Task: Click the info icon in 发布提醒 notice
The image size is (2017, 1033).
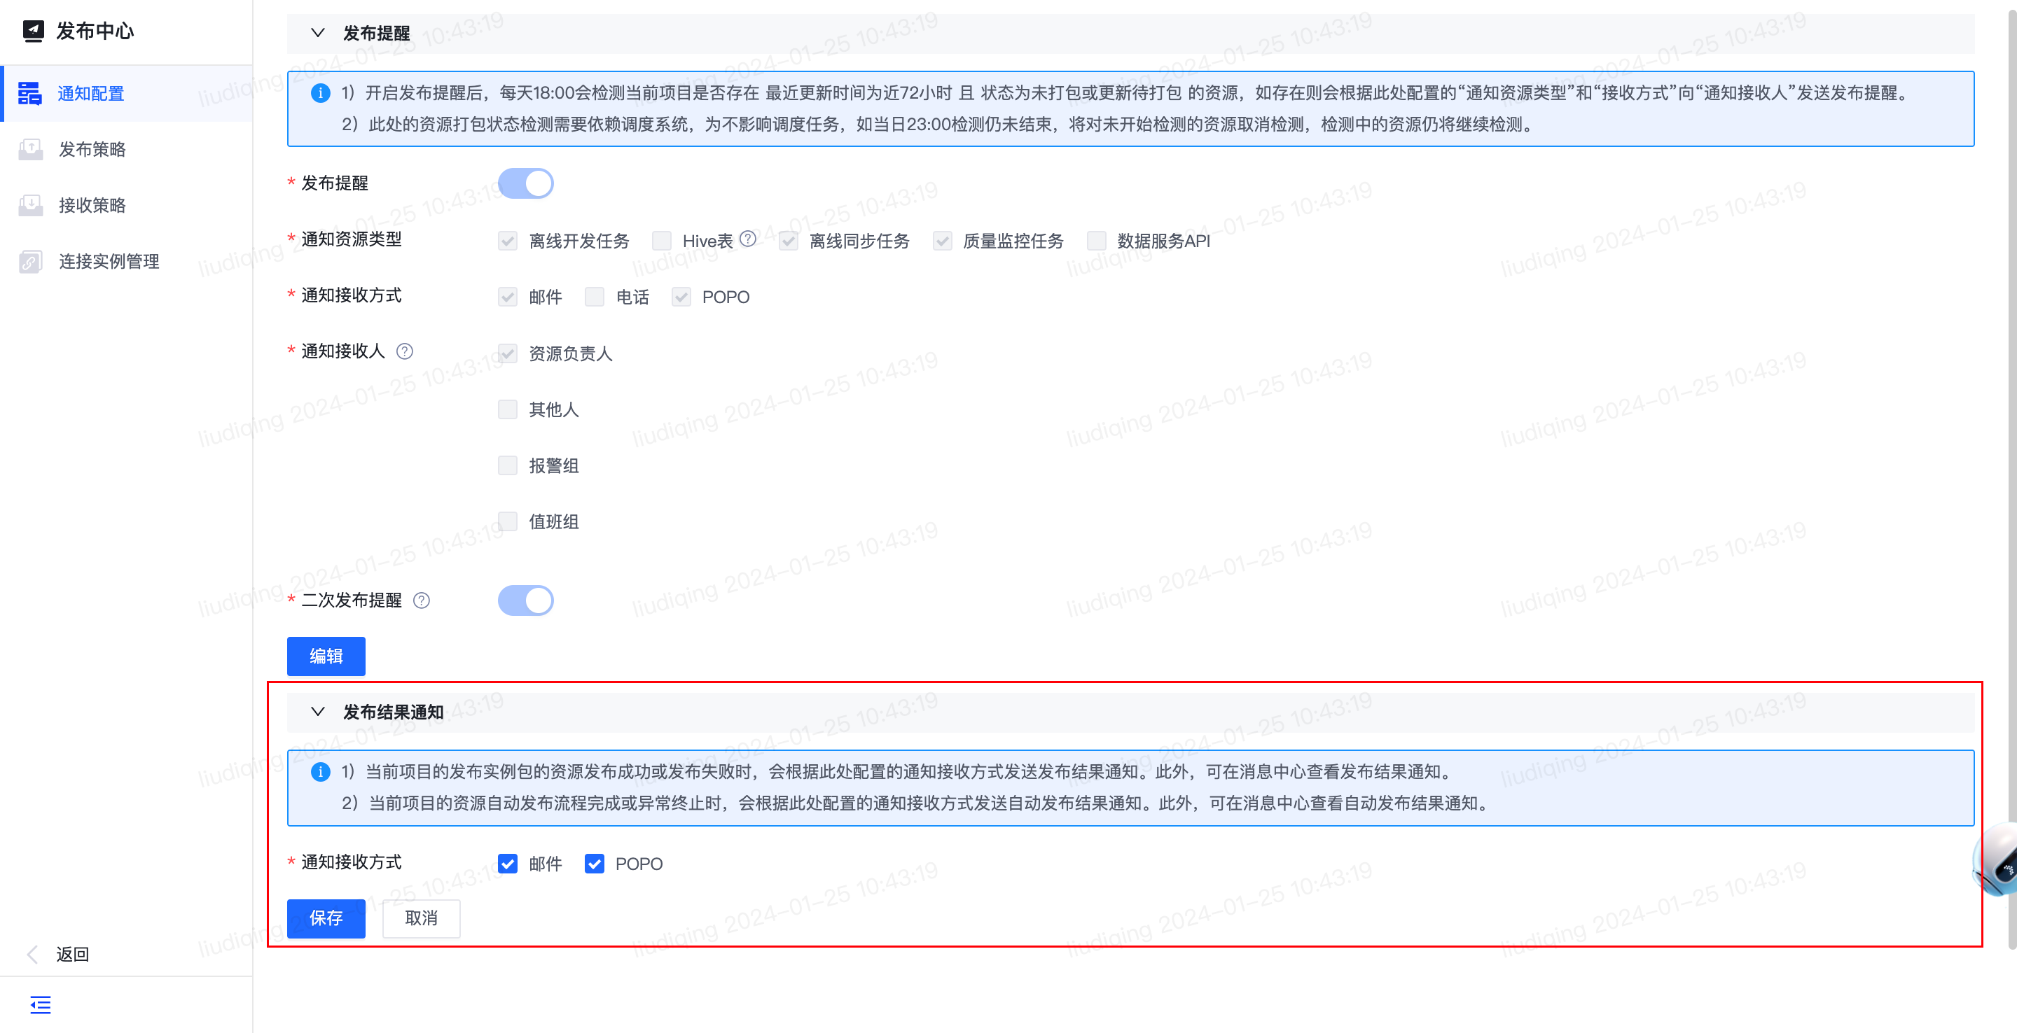Action: click(320, 93)
